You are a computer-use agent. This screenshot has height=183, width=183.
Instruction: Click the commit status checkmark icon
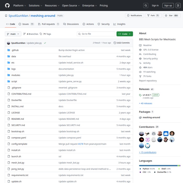coord(45,43)
